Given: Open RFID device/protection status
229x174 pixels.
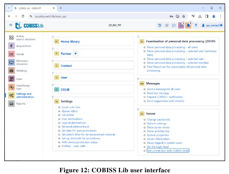Looking at the screenshot, I should pyautogui.click(x=79, y=142).
